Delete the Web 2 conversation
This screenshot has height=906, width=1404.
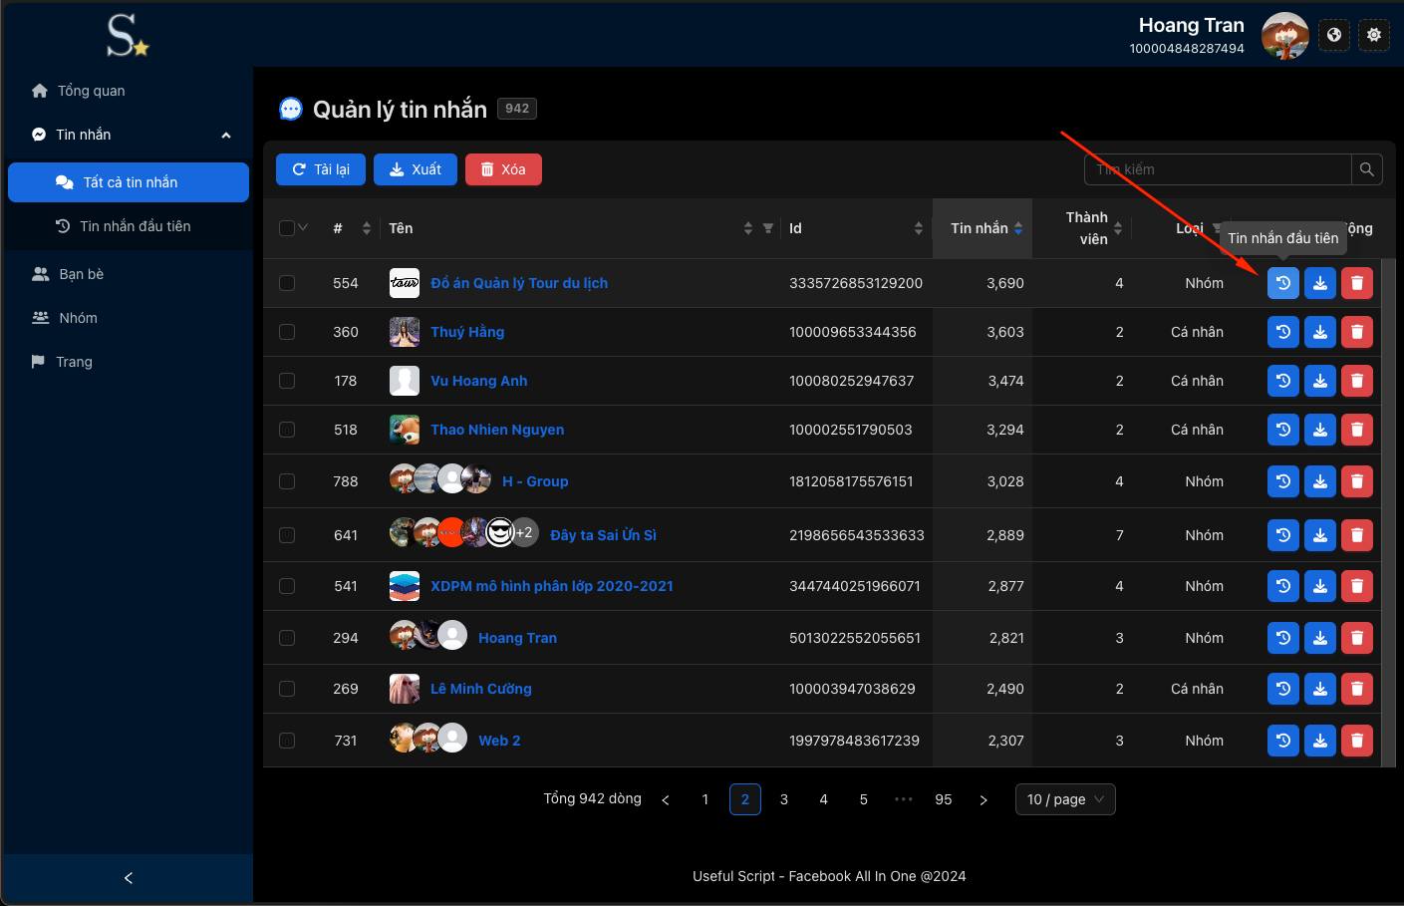tap(1357, 741)
